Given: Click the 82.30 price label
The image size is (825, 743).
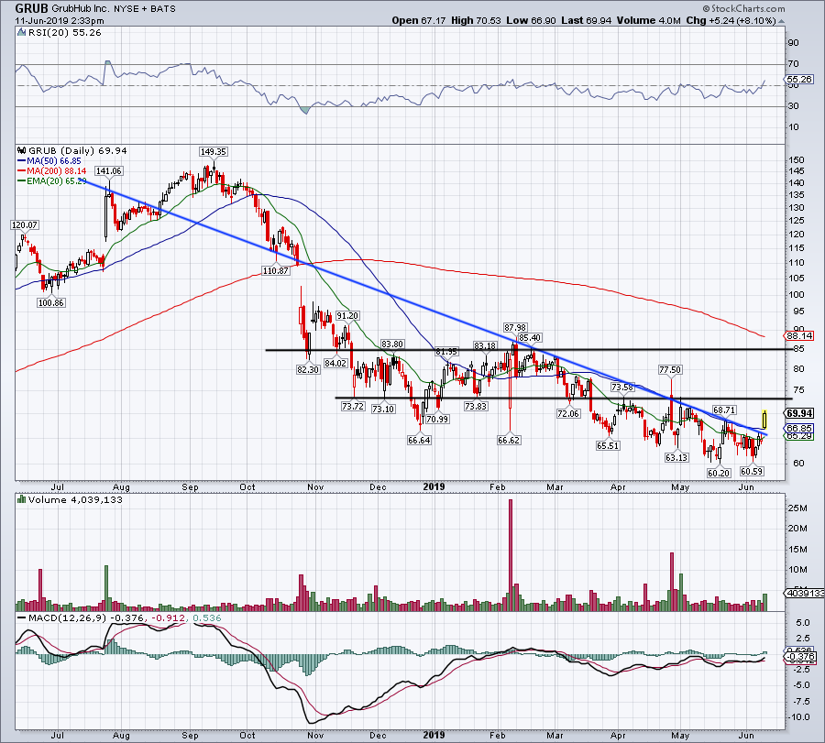Looking at the screenshot, I should [x=308, y=369].
